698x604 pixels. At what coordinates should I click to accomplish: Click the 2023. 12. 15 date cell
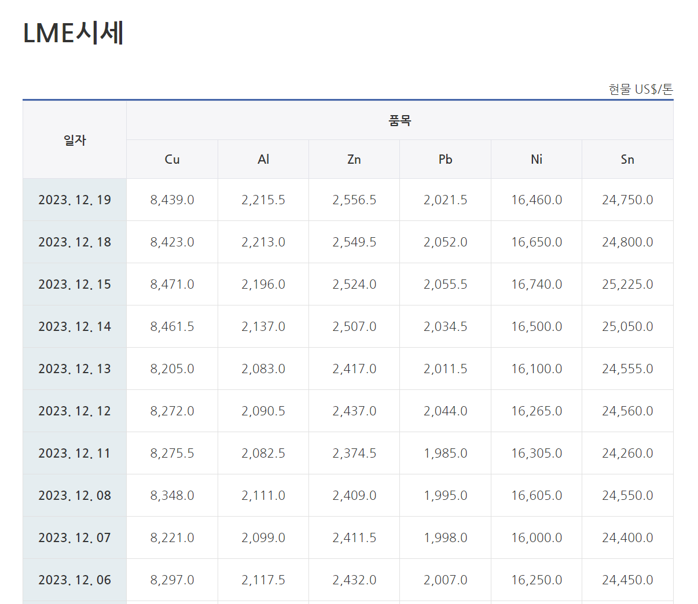coord(75,284)
